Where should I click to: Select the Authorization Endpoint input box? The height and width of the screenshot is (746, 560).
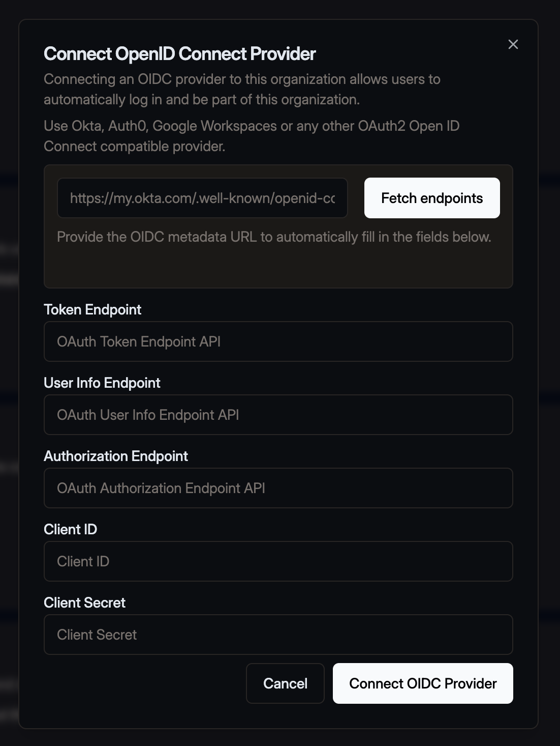[x=278, y=488]
